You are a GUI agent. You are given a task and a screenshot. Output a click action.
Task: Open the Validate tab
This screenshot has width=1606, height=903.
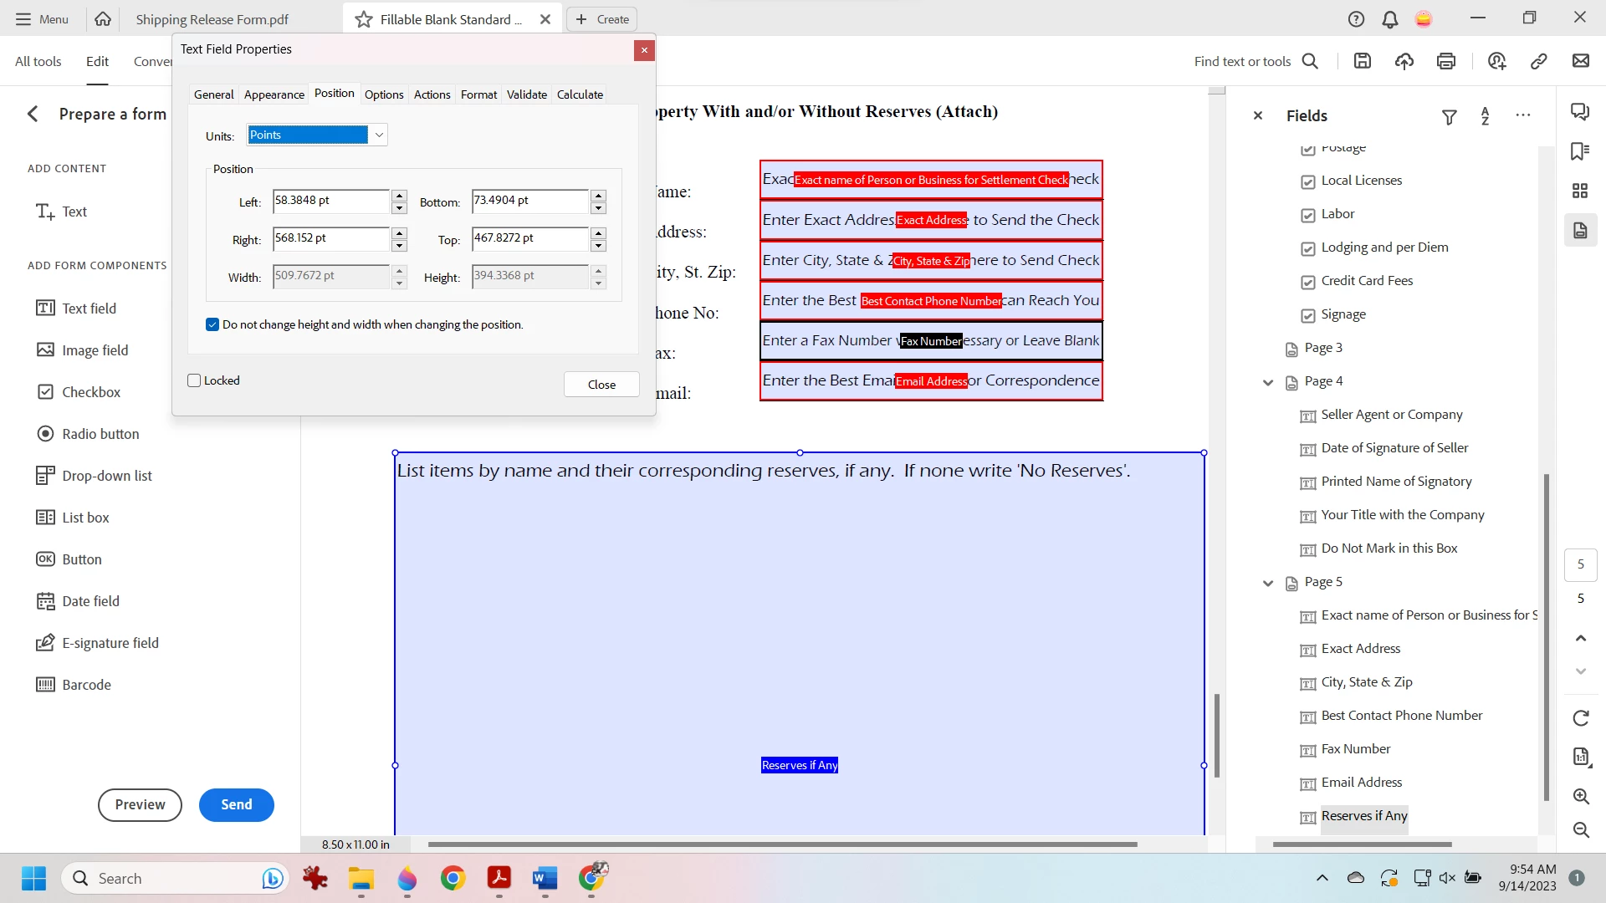pos(526,94)
